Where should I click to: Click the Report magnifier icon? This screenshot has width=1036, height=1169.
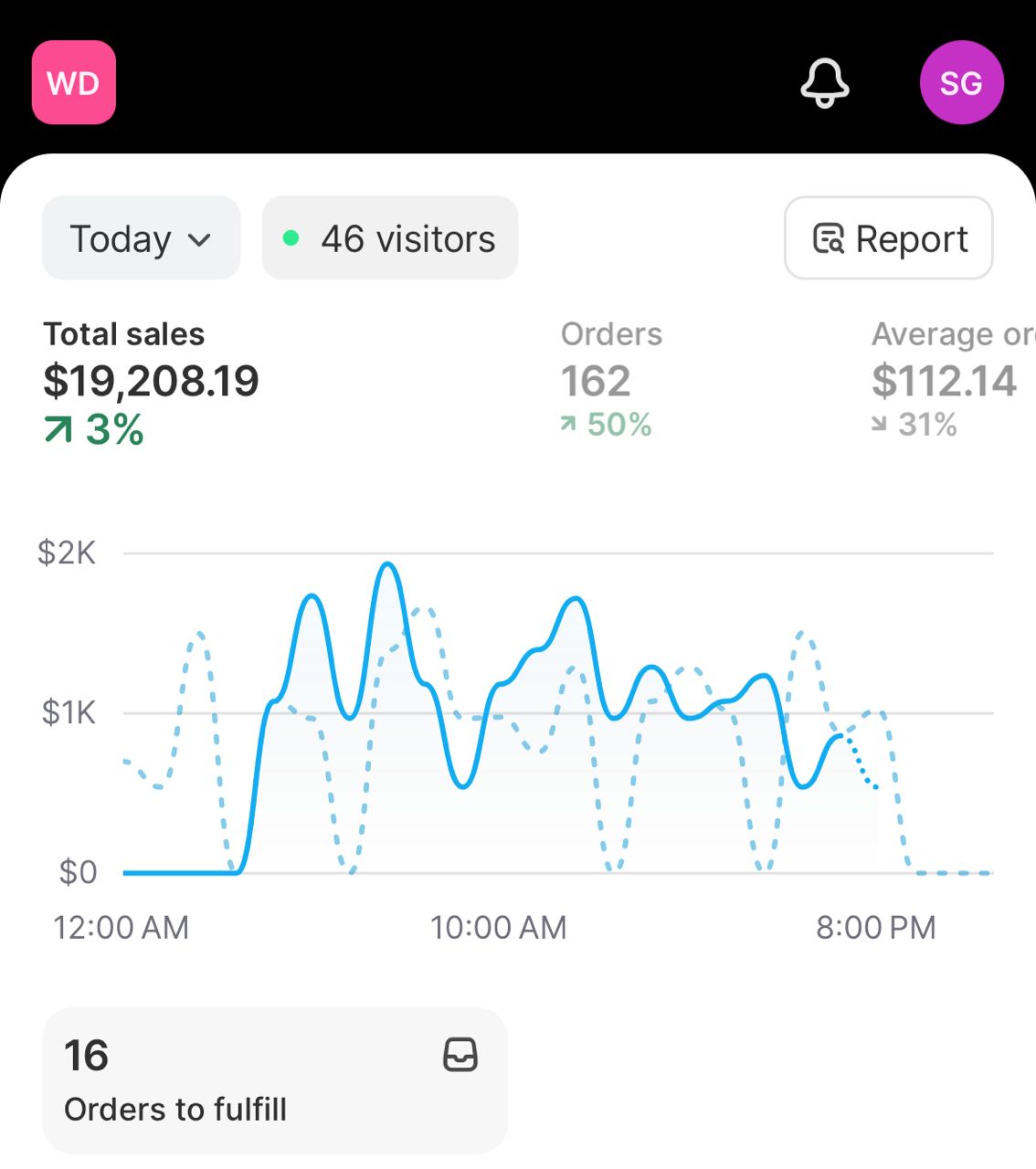click(x=829, y=238)
